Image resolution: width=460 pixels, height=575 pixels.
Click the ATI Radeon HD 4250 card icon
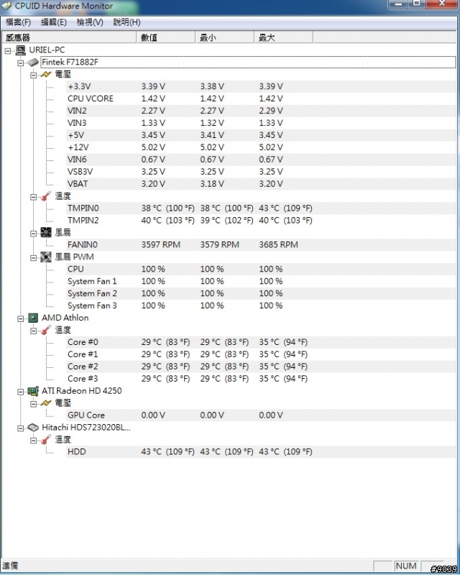tap(33, 391)
